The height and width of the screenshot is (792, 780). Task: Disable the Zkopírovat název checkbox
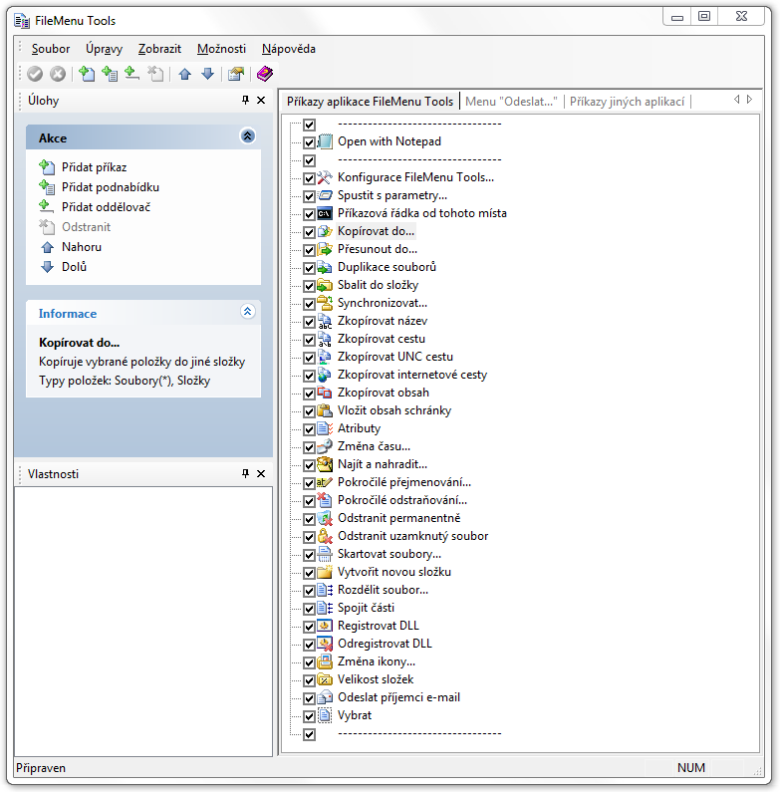tap(309, 321)
